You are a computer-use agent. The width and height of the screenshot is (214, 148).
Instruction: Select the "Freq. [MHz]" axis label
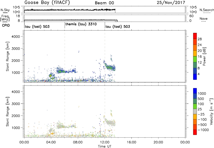point(5,18)
